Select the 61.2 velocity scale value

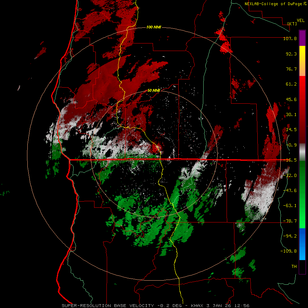tap(291, 84)
